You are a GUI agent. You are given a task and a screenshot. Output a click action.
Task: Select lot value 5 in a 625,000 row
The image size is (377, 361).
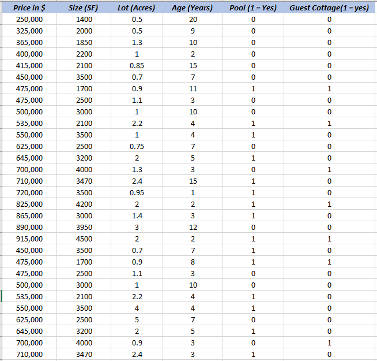tap(137, 319)
